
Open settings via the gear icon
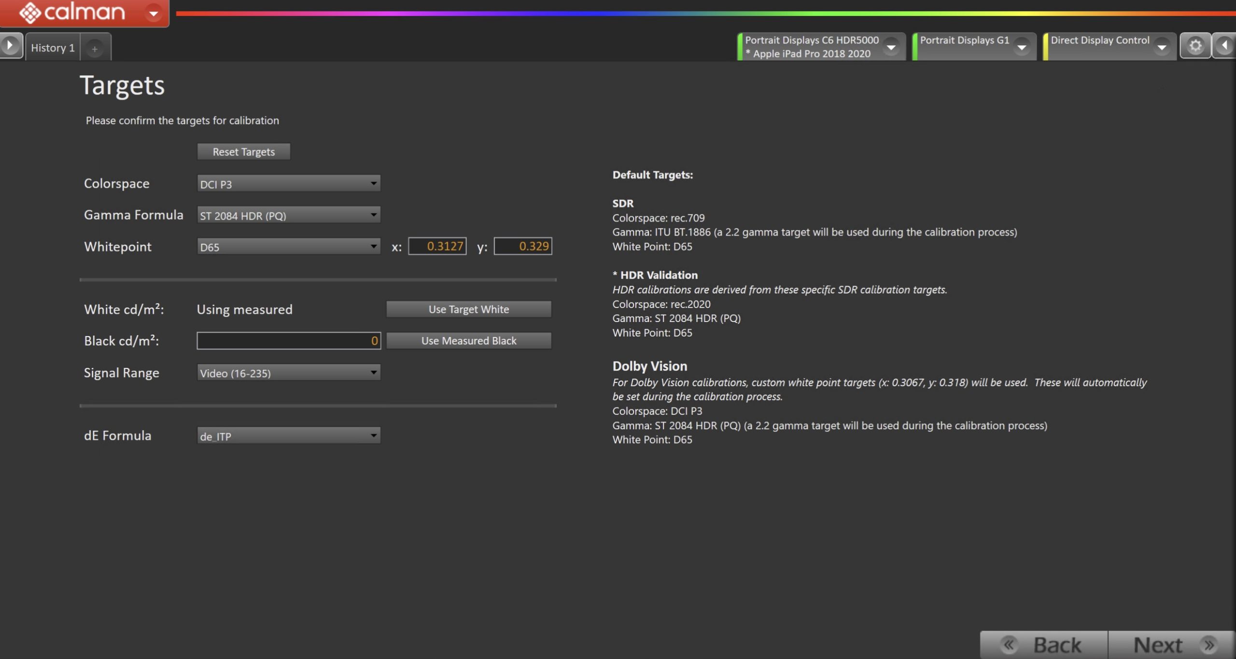pos(1195,46)
